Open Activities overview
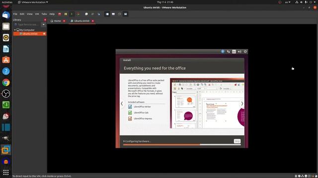Image resolution: width=318 pixels, height=178 pixels. (7, 2)
